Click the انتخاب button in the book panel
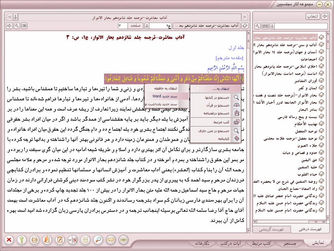Viewport: 334px width, 251px height. click(313, 16)
